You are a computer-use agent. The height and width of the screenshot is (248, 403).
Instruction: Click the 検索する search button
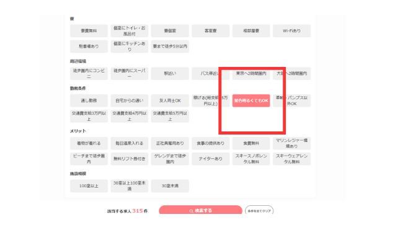point(200,211)
